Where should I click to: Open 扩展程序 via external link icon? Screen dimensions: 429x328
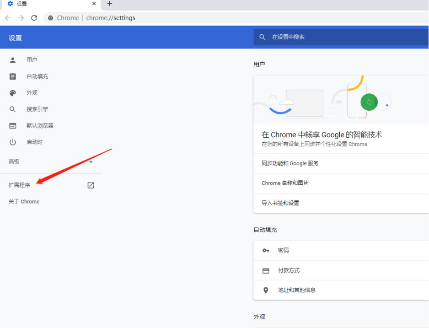(90, 185)
